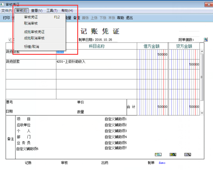213x170 pixels.
Task: Click 首张 toolbar button
Action: 86,18
